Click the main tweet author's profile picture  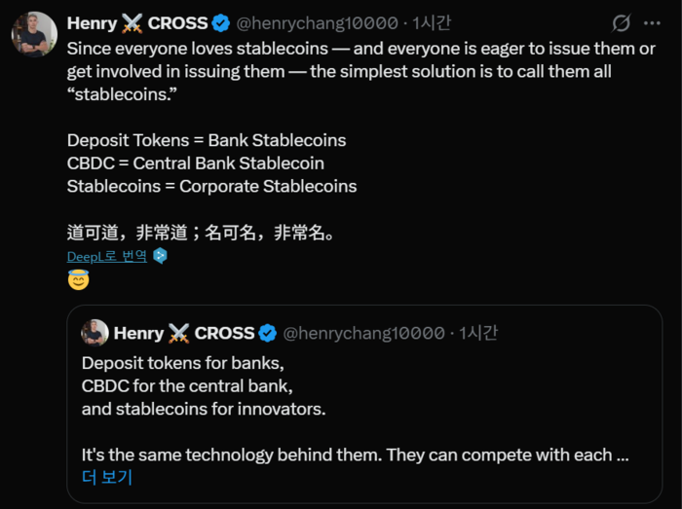pyautogui.click(x=34, y=35)
